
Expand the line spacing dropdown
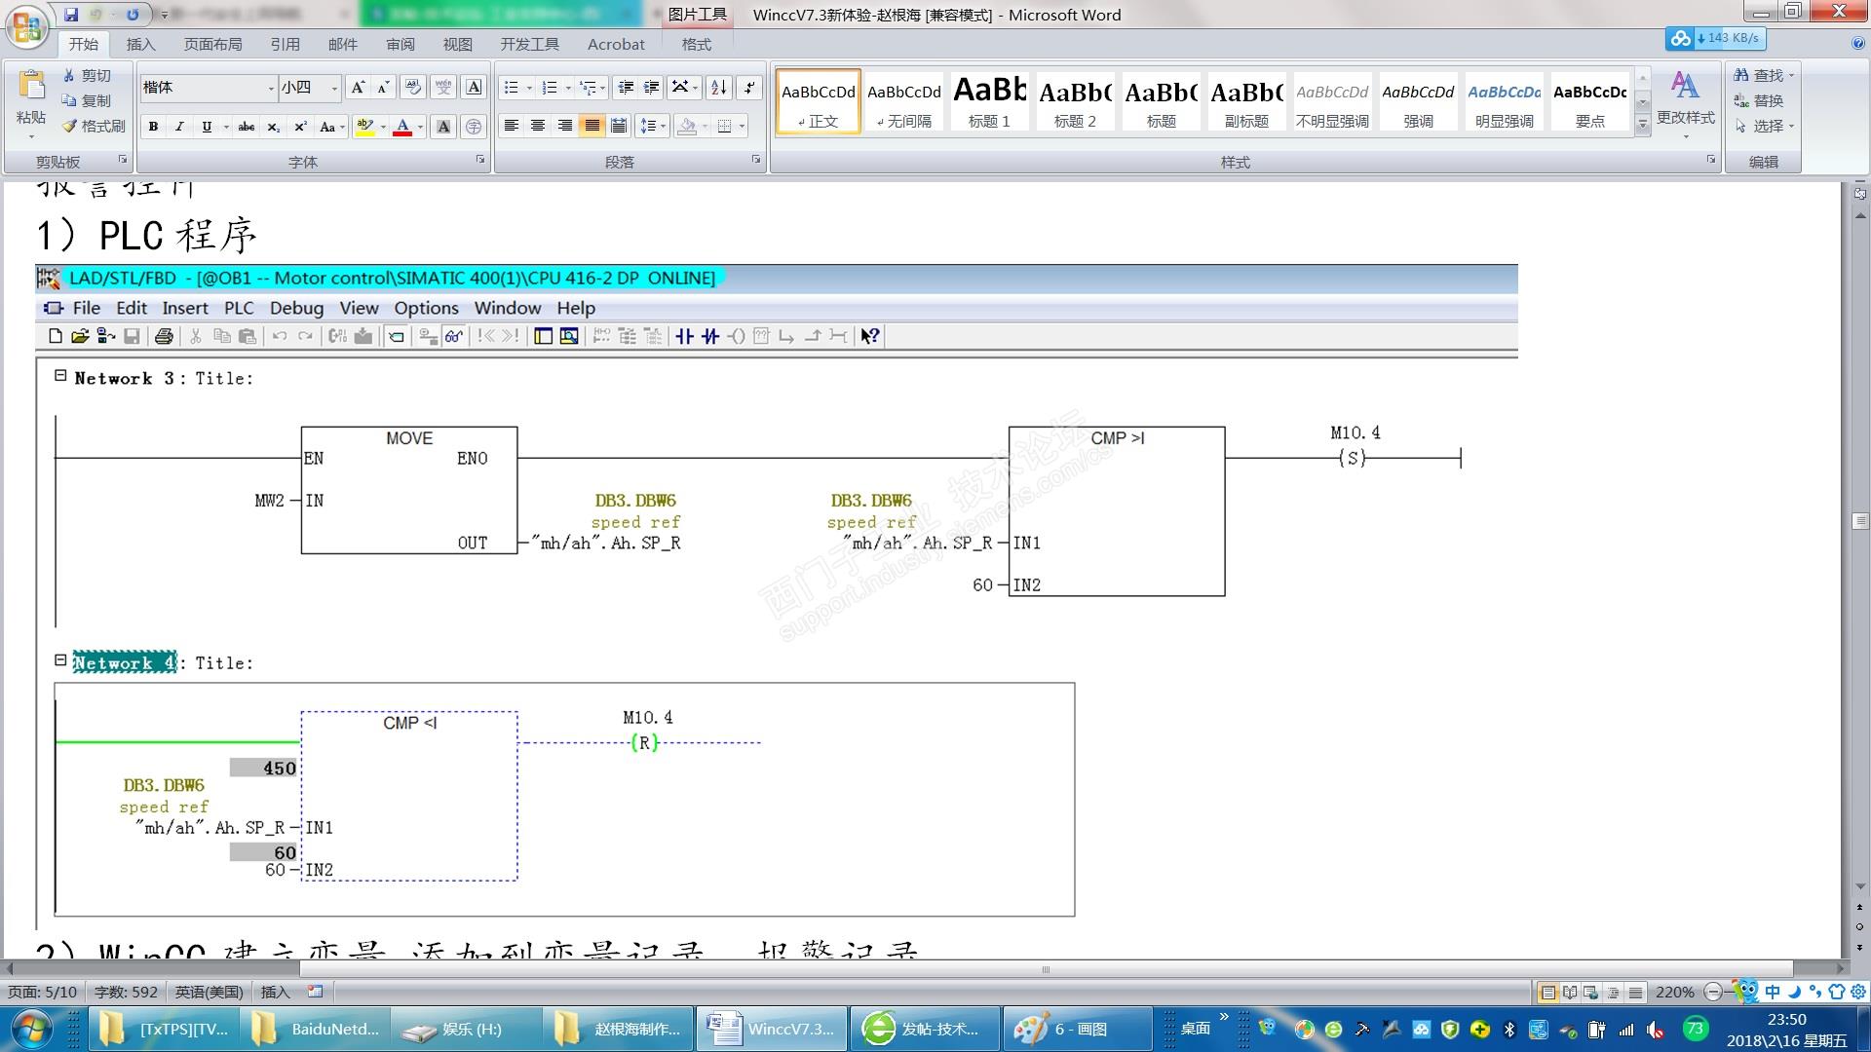tap(663, 127)
